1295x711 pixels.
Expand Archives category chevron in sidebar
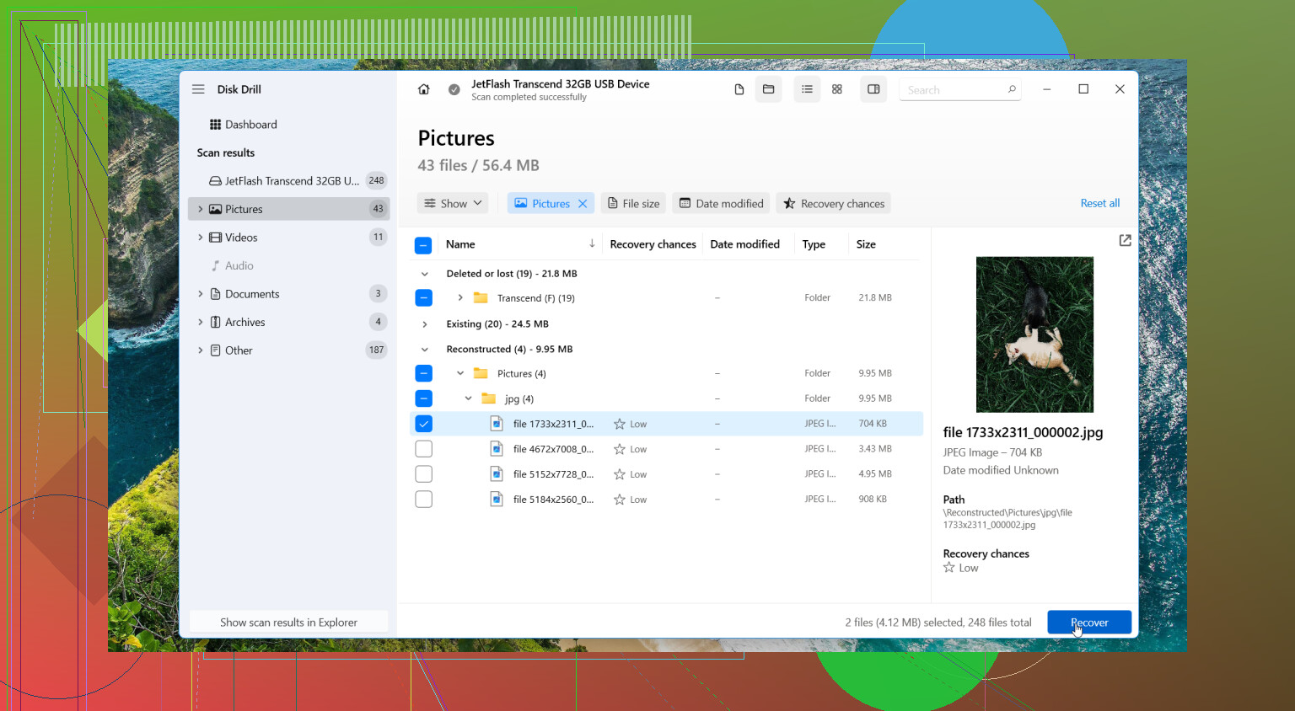[200, 323]
